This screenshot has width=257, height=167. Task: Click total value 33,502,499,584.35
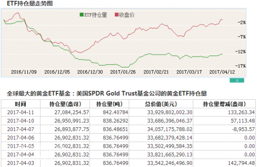point(170,146)
